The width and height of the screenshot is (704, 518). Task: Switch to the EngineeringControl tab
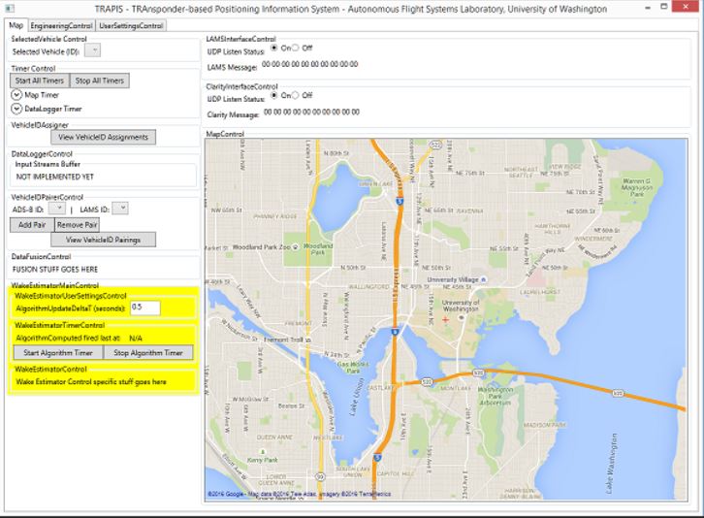[x=61, y=26]
